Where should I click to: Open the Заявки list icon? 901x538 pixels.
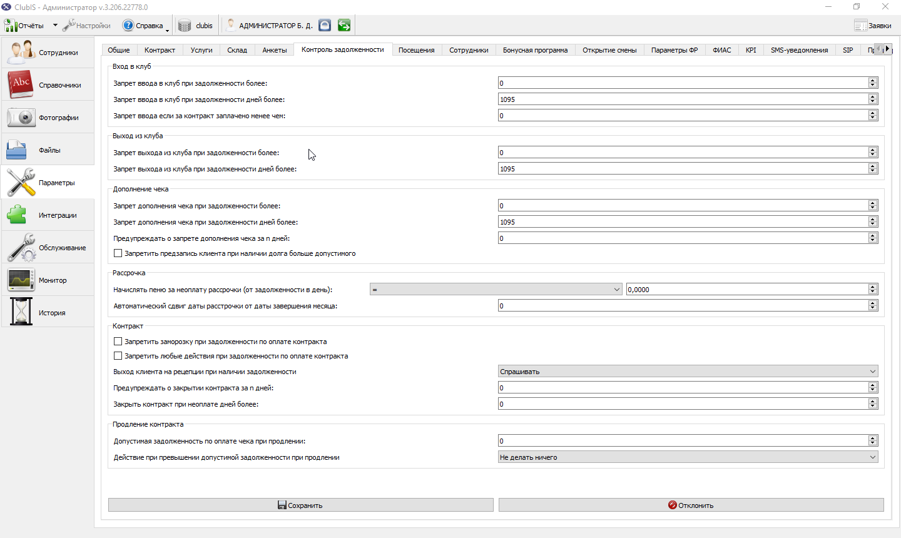(861, 26)
